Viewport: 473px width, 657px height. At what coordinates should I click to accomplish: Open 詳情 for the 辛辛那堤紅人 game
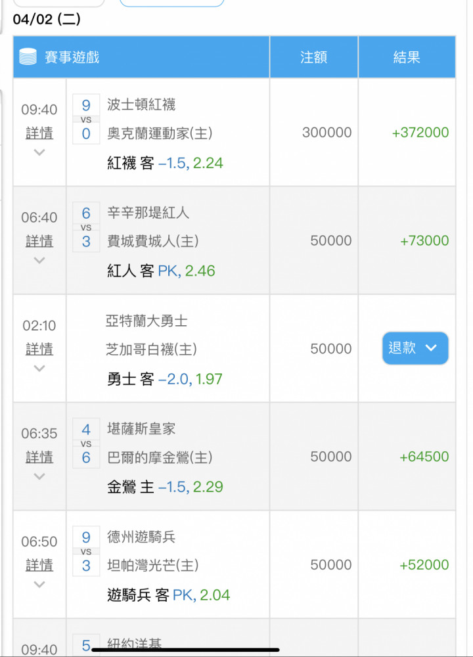coord(39,241)
